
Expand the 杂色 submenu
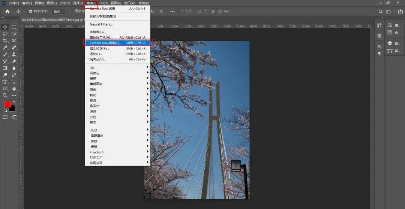pyautogui.click(x=117, y=117)
